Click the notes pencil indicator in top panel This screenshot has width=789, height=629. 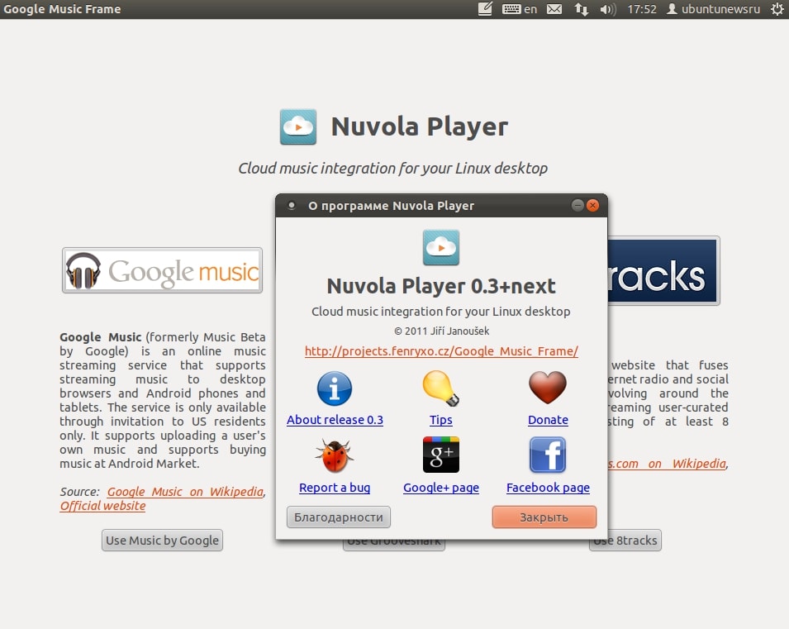(485, 9)
